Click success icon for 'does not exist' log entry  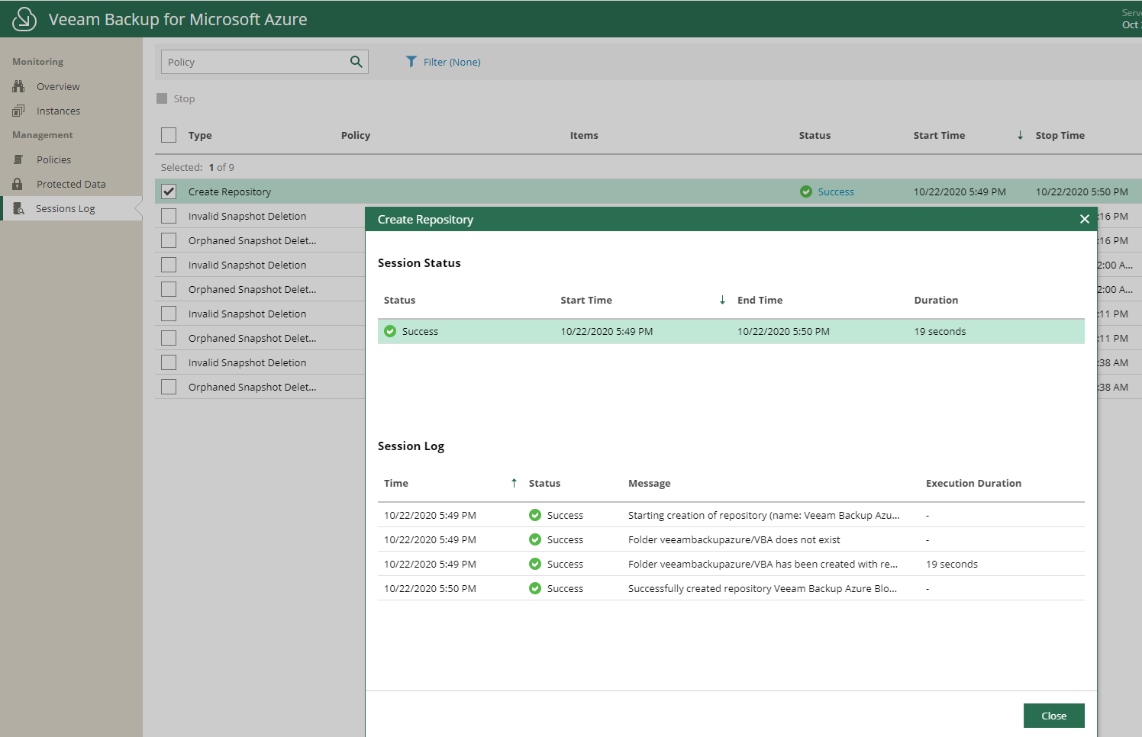[535, 539]
